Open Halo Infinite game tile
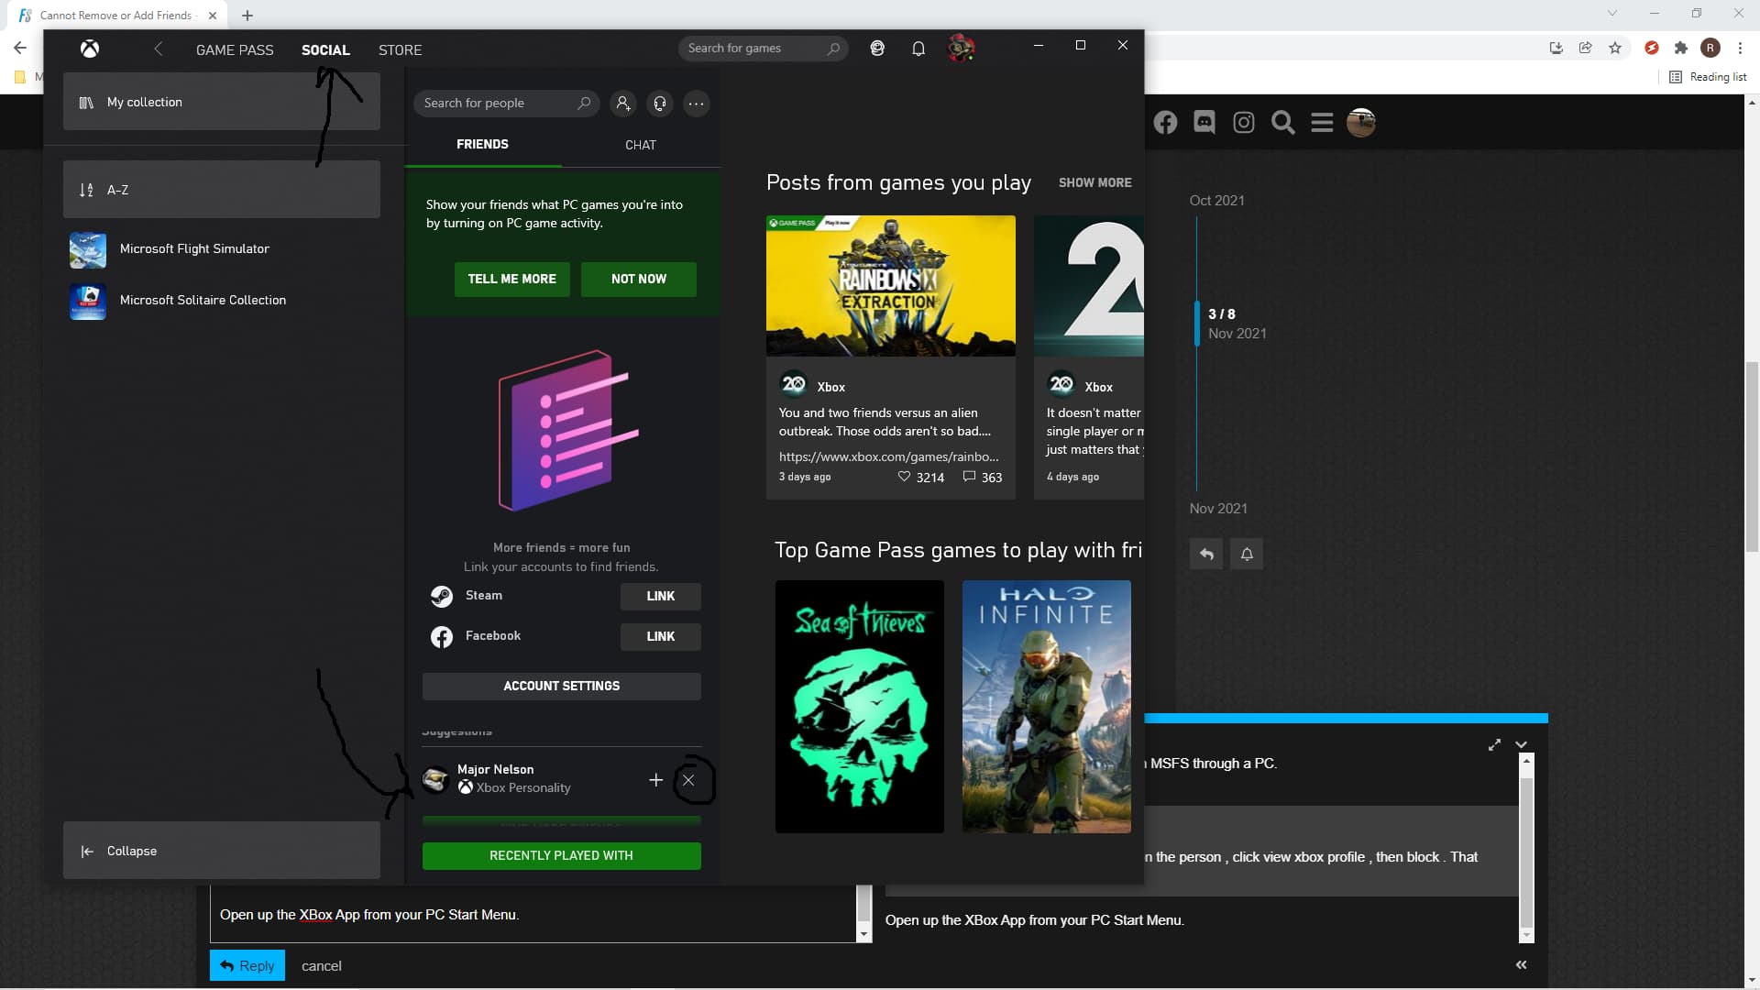 pos(1047,707)
